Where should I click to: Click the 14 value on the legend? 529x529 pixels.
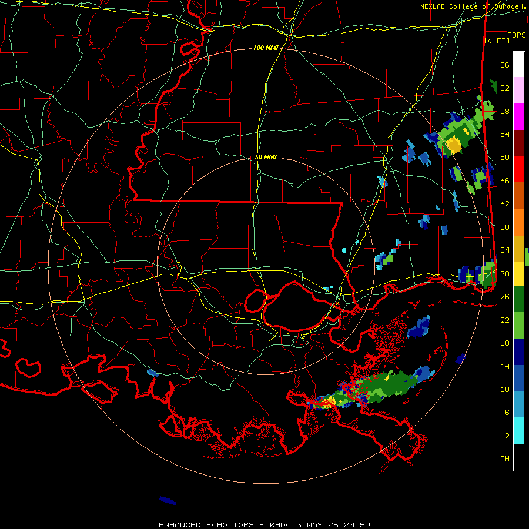(x=505, y=366)
